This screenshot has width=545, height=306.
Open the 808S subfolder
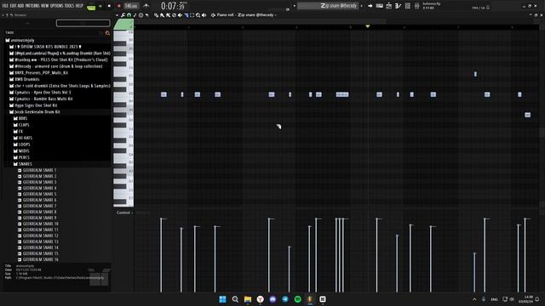click(20, 119)
